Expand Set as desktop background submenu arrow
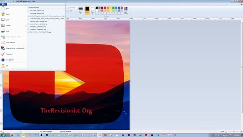Viewport: 243px width, 137px height. (x=26, y=48)
